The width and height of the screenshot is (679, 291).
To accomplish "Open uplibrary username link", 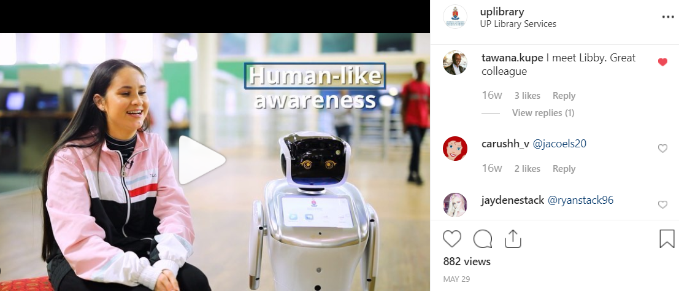I will click(502, 12).
